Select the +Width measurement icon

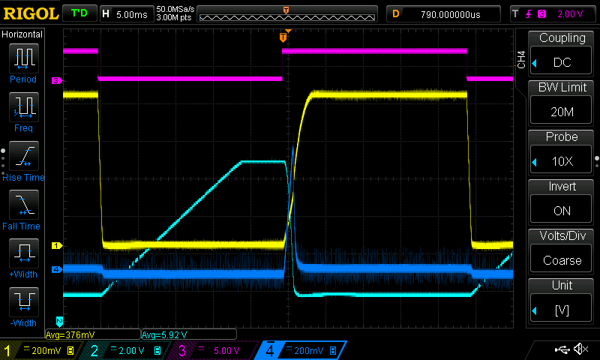tap(22, 253)
